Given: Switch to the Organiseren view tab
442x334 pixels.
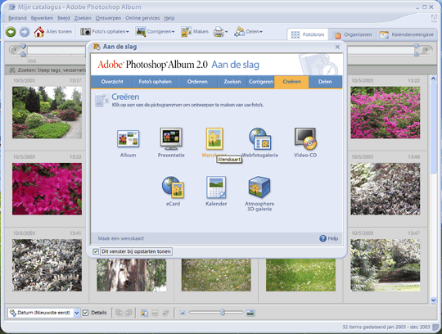Looking at the screenshot, I should (352, 34).
